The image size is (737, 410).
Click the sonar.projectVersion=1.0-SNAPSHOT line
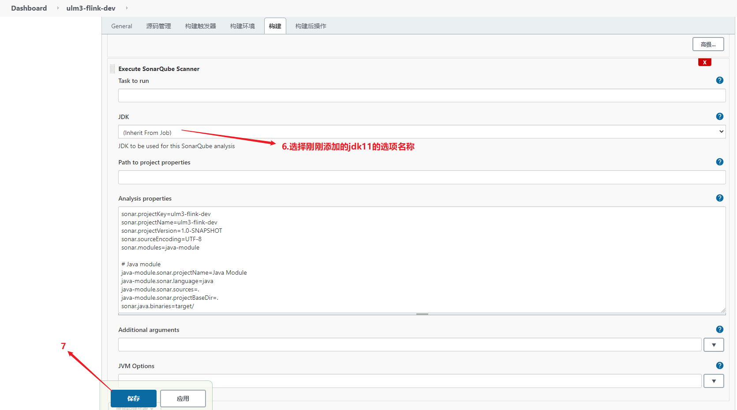(172, 231)
